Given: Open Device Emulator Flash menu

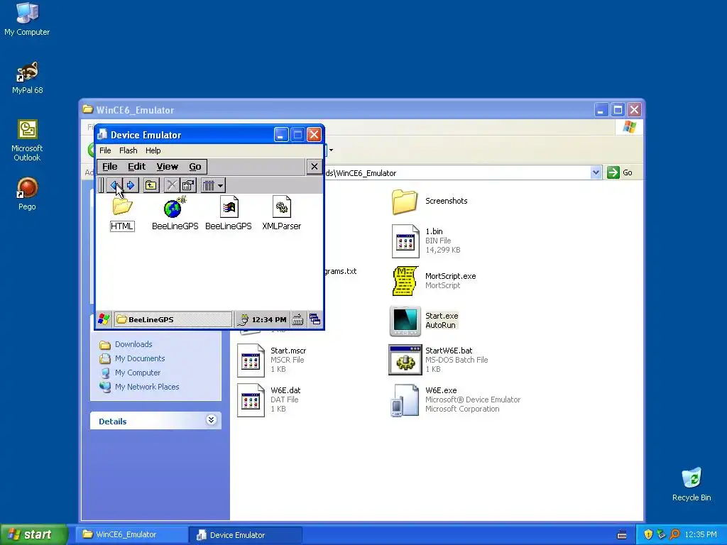Looking at the screenshot, I should [x=128, y=150].
